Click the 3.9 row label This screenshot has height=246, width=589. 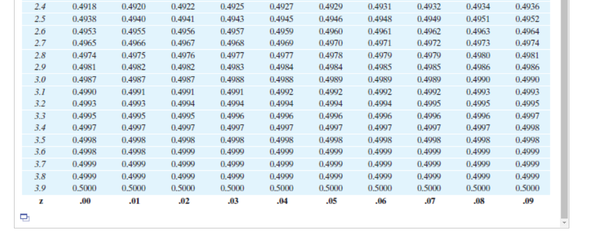click(x=40, y=188)
